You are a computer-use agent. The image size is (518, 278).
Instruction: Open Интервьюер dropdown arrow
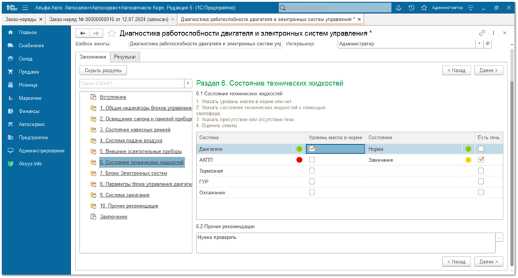pyautogui.click(x=480, y=44)
